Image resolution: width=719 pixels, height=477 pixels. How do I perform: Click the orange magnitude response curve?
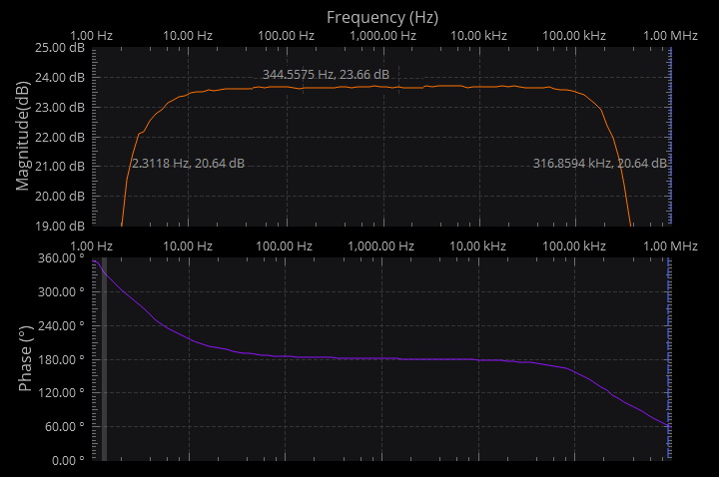pos(376,87)
